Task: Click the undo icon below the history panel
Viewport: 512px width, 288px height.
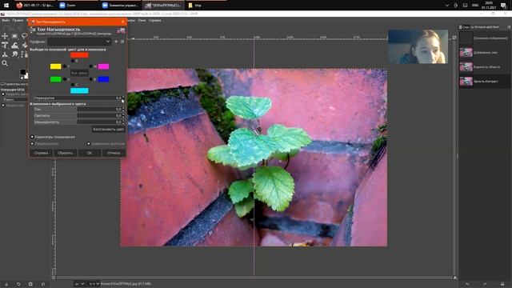Action: click(467, 284)
